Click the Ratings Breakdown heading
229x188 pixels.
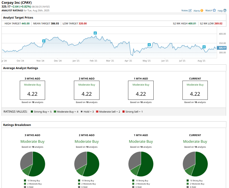pos(17,125)
